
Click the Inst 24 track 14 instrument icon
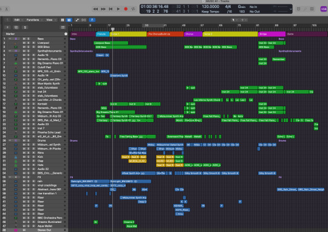point(16,92)
